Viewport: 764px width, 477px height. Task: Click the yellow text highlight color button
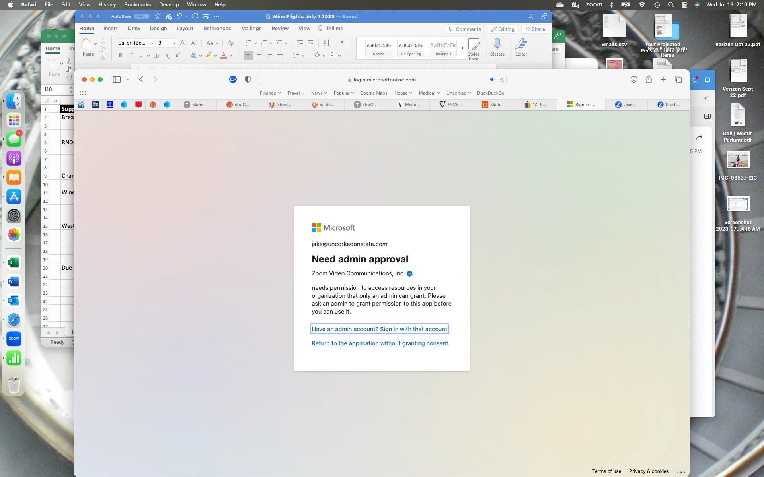coord(209,56)
